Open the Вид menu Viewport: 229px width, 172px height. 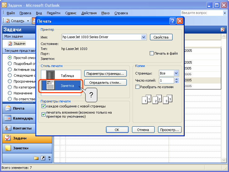tap(39, 13)
